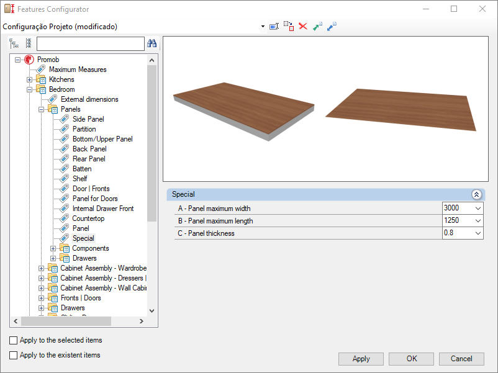
Task: Click the B - Panel maximum length label
Action: (x=215, y=221)
